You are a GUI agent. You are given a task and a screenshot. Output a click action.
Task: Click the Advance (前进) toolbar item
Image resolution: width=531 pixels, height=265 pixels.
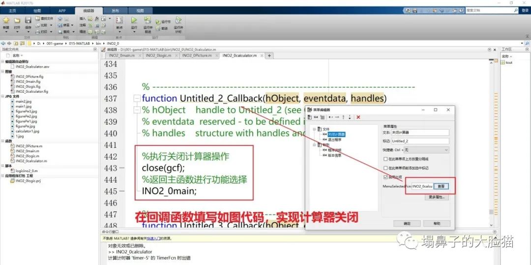coord(162,28)
